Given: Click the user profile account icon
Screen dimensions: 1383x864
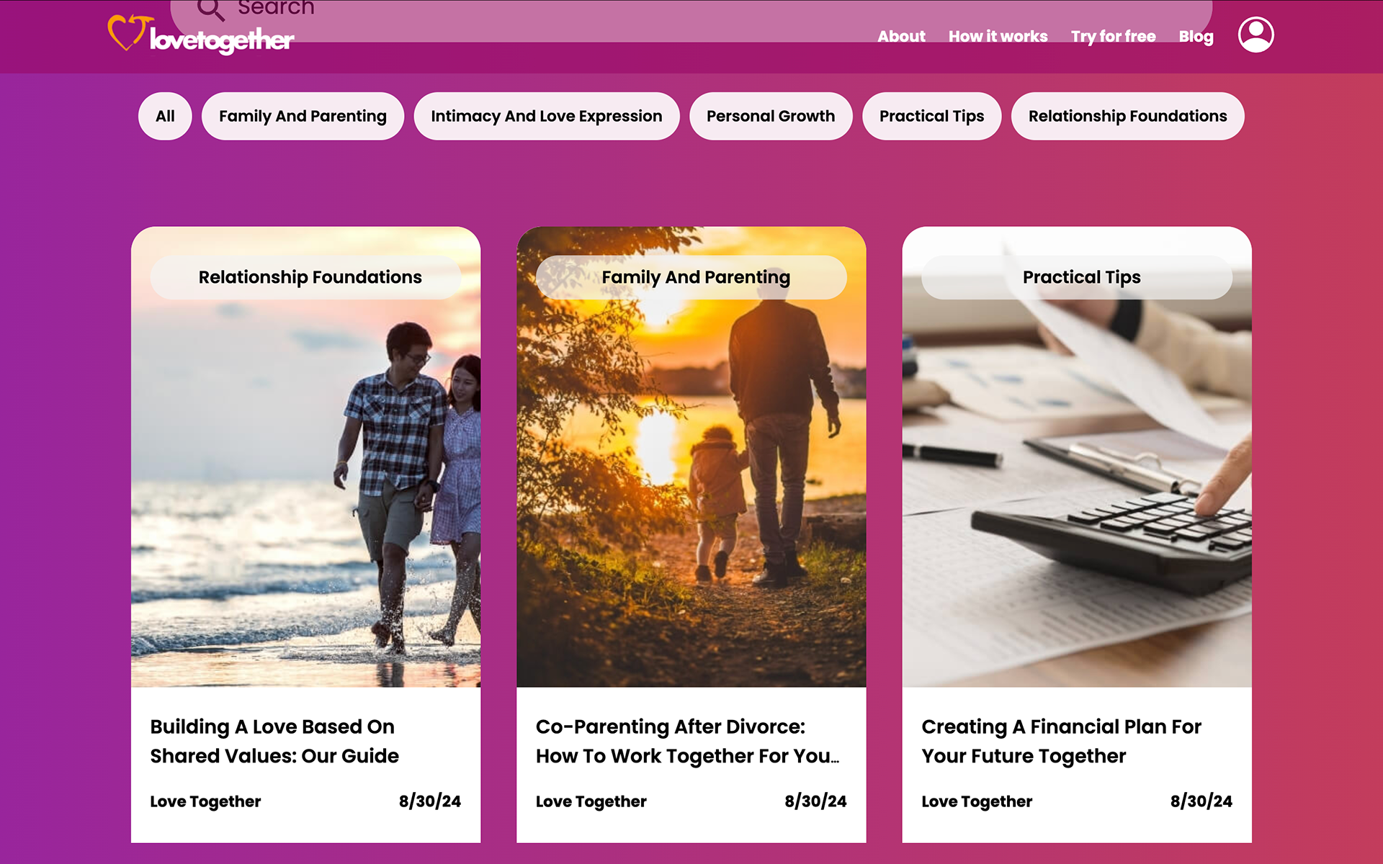Looking at the screenshot, I should tap(1256, 35).
